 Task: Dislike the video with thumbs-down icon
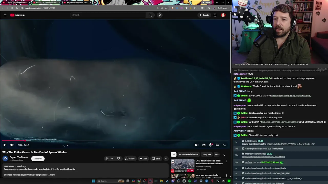coord(118,159)
